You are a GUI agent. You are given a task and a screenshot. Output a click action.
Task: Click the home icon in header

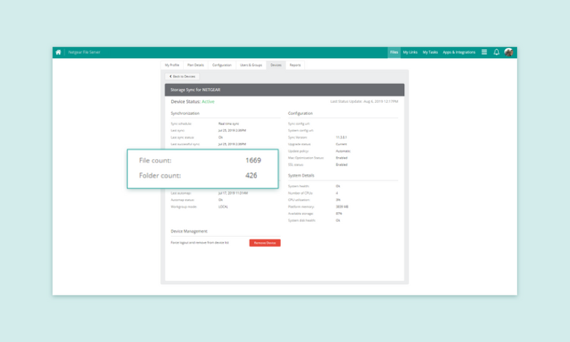(58, 52)
